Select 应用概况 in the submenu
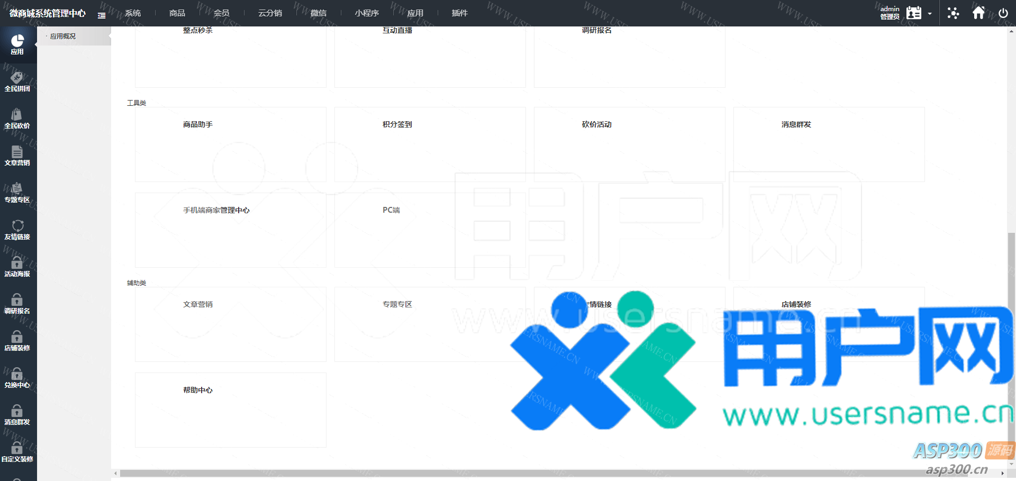This screenshot has width=1016, height=481. click(x=63, y=36)
